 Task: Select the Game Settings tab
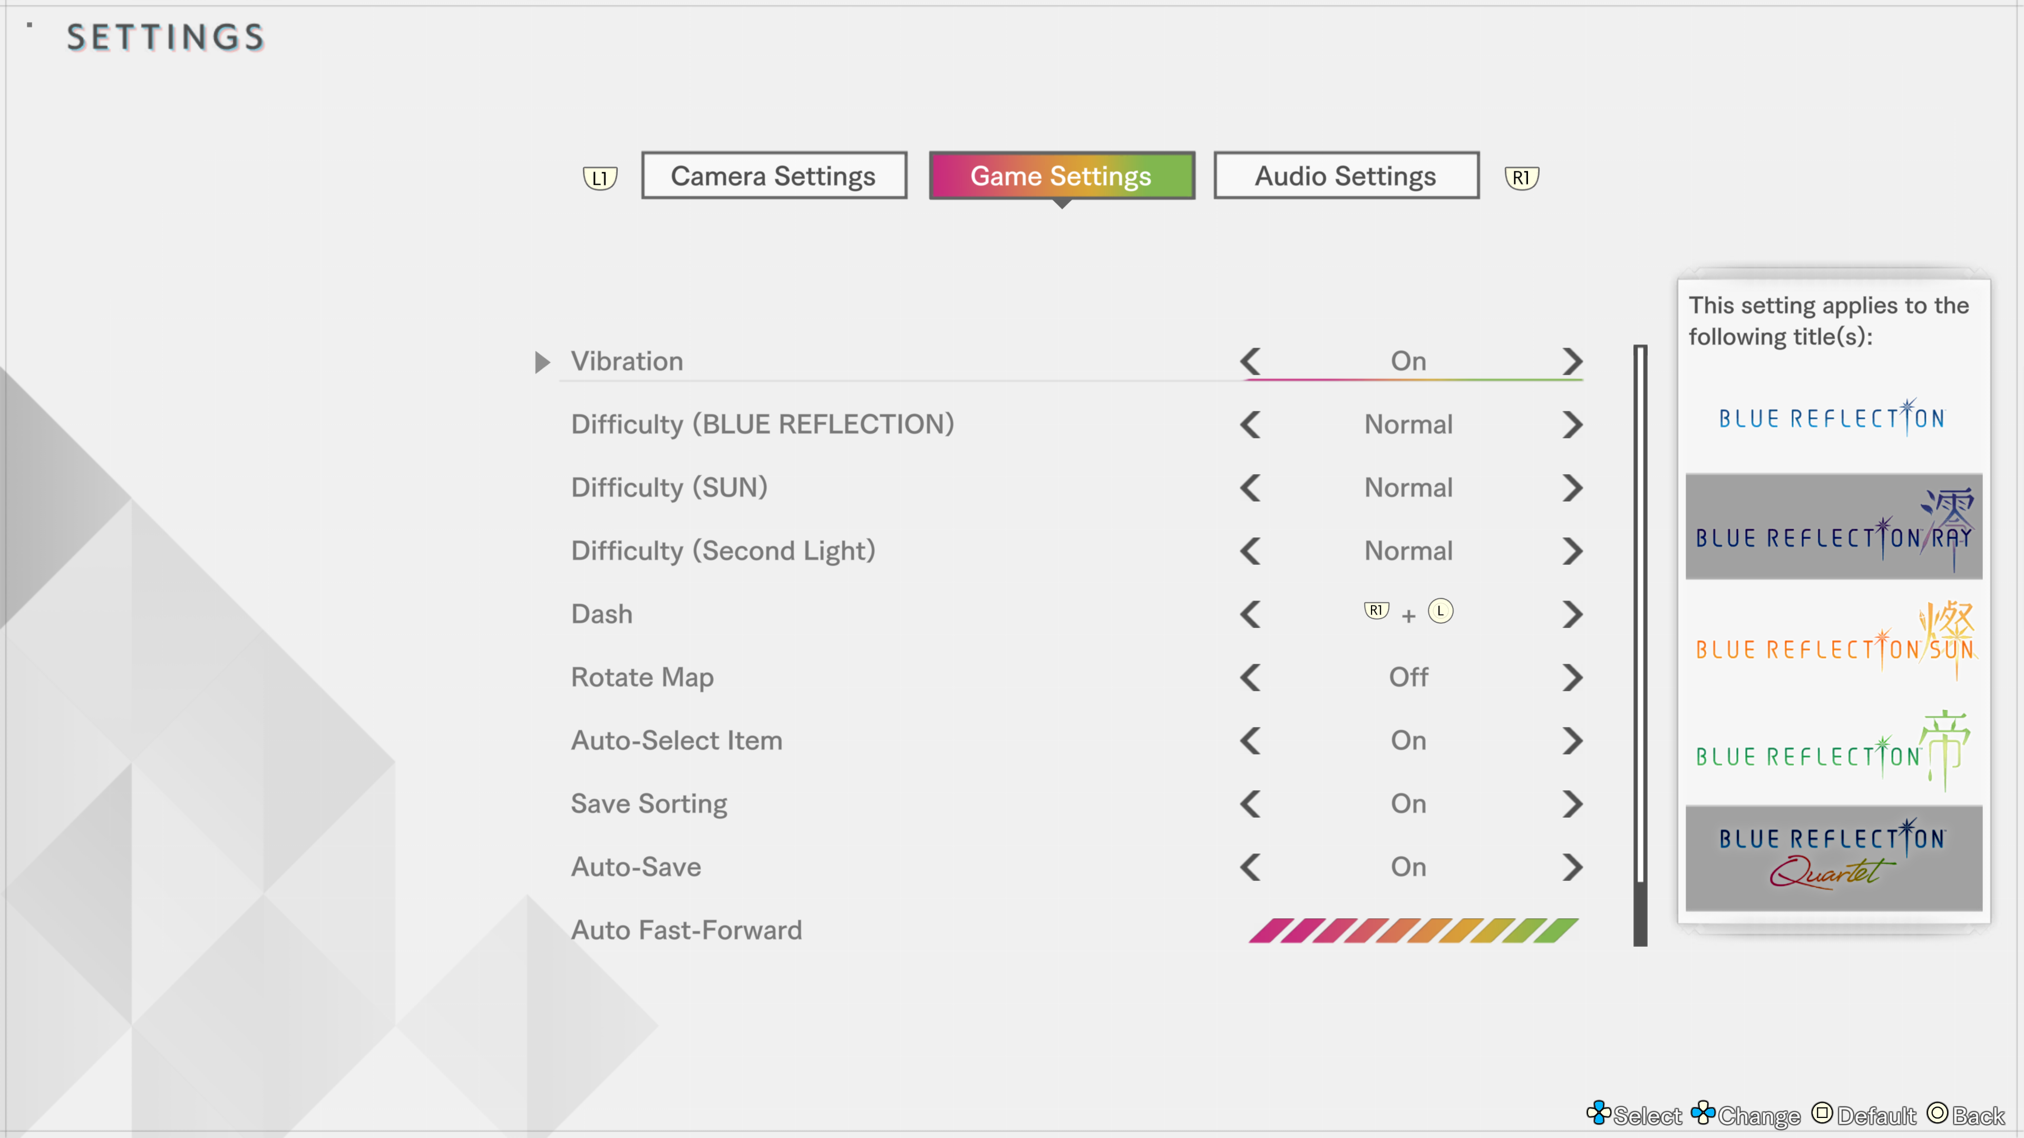(x=1062, y=176)
